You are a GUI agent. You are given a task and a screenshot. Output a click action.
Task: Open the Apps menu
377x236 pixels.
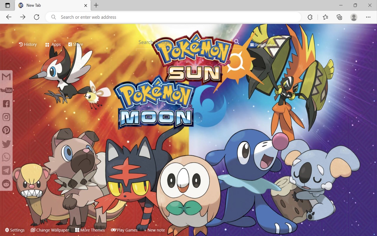53,45
